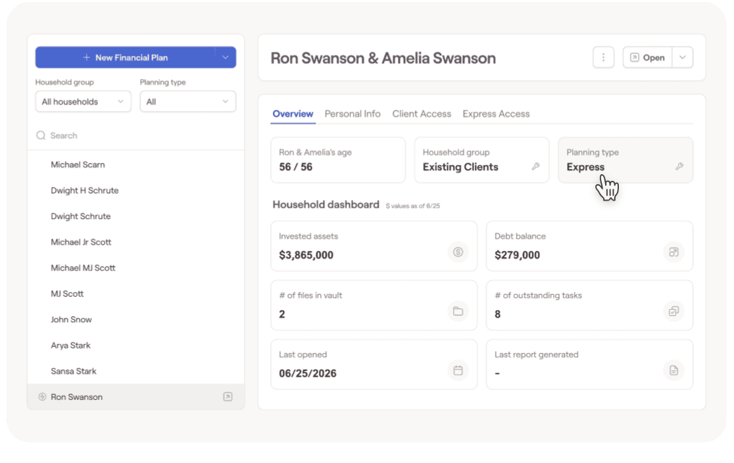
Task: Click the dollar icon on Invested assets
Action: tap(458, 252)
